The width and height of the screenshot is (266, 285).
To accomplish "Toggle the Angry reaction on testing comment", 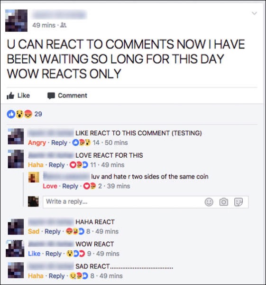I will click(37, 142).
